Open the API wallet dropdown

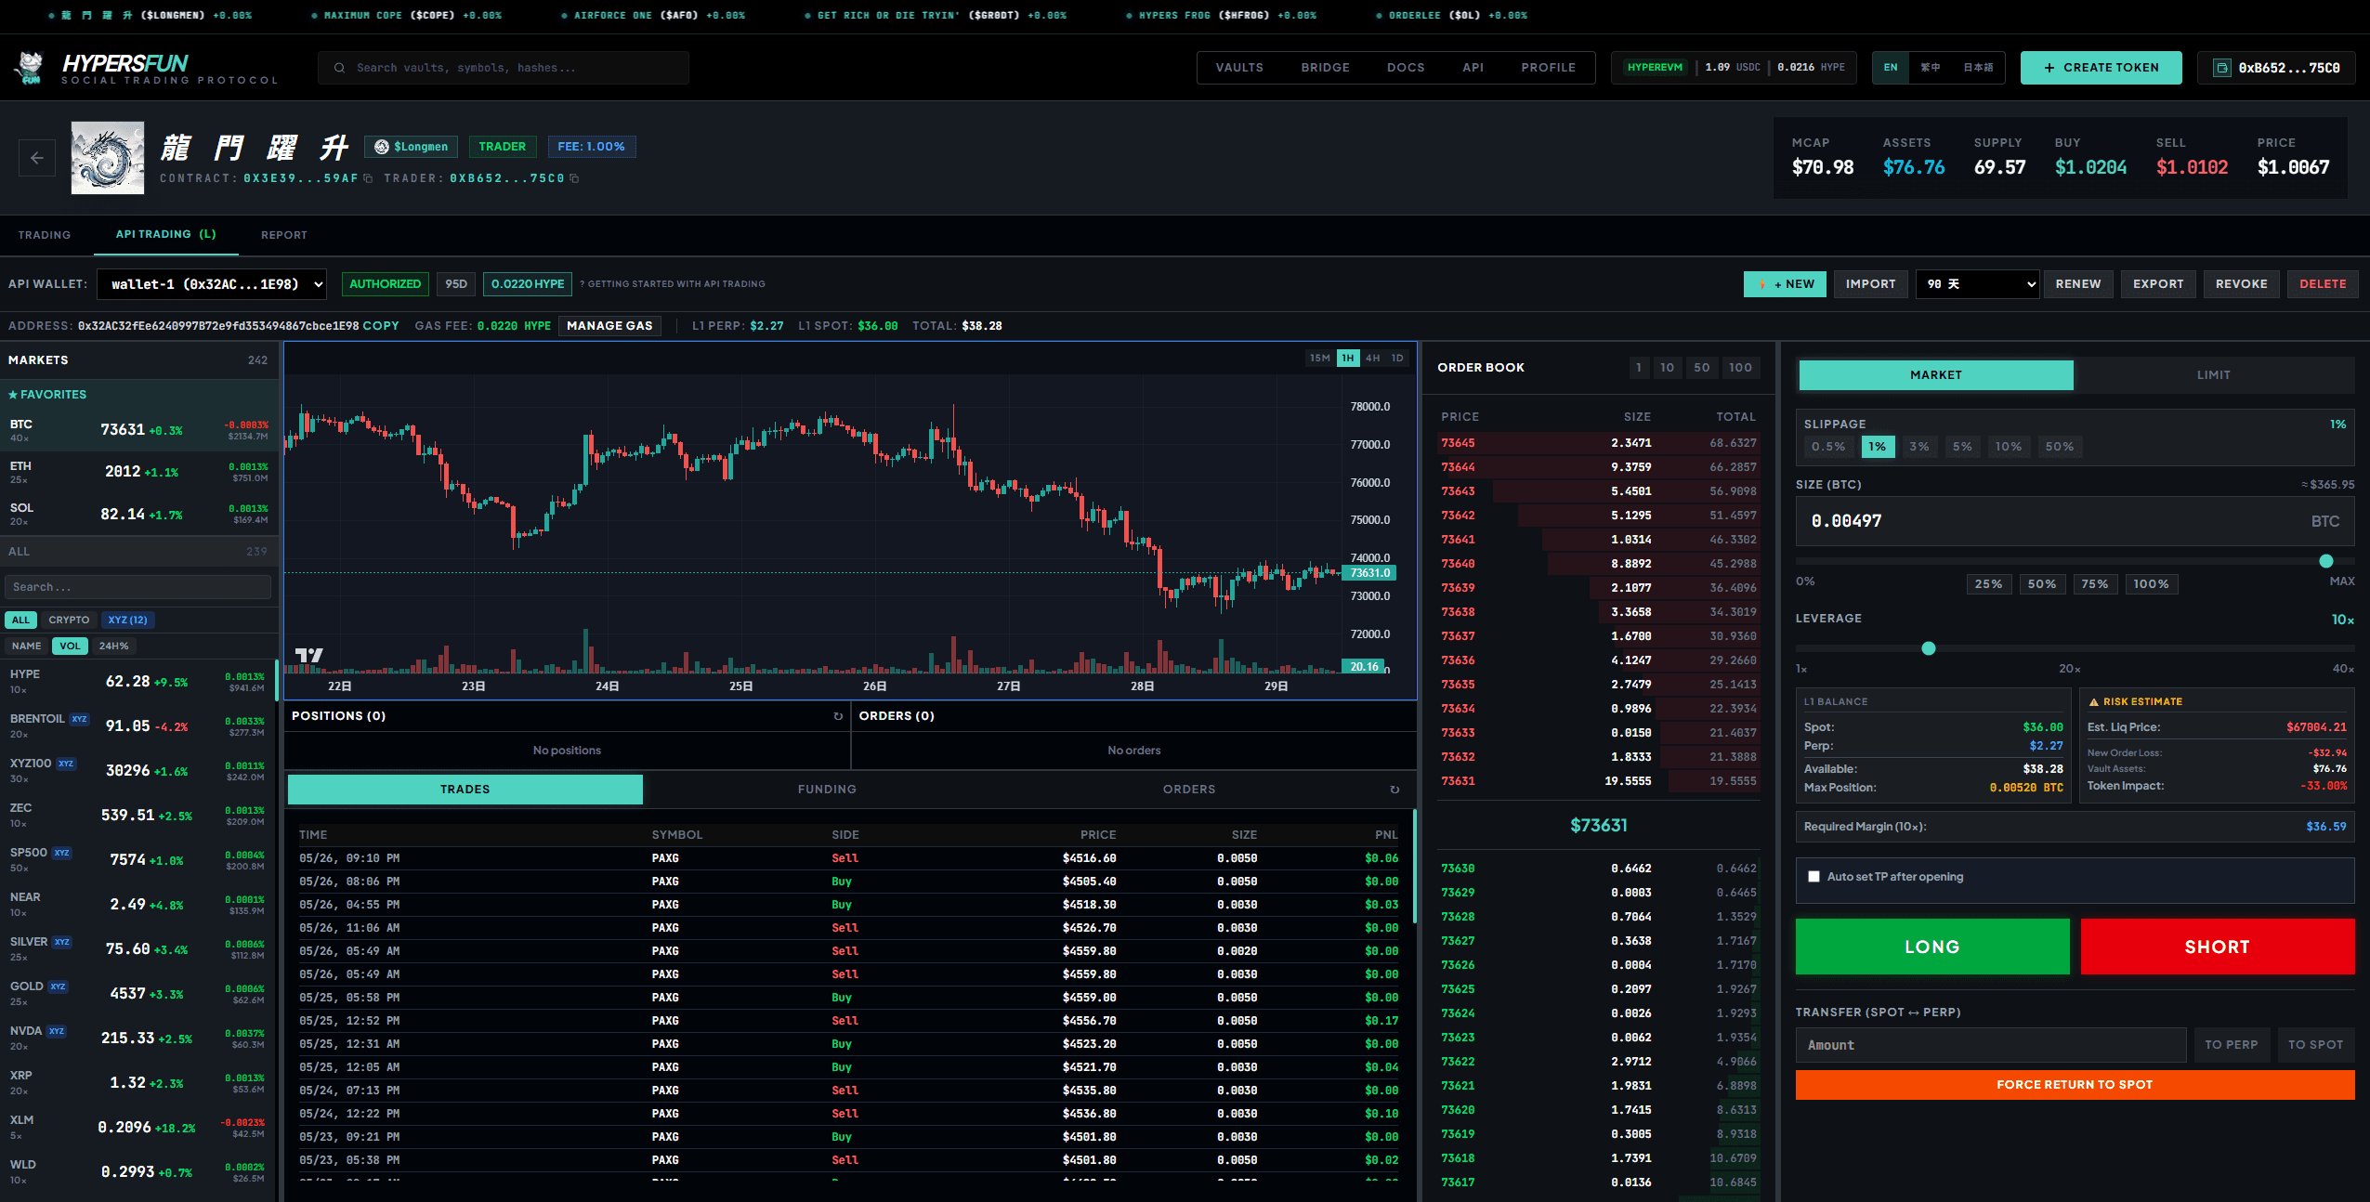tap(212, 284)
